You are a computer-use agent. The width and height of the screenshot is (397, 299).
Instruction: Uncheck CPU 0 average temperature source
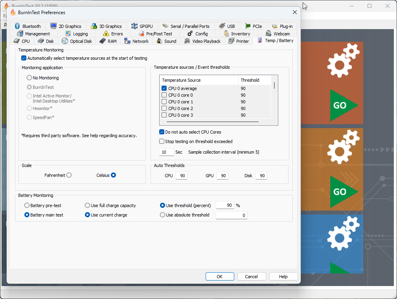coord(164,88)
